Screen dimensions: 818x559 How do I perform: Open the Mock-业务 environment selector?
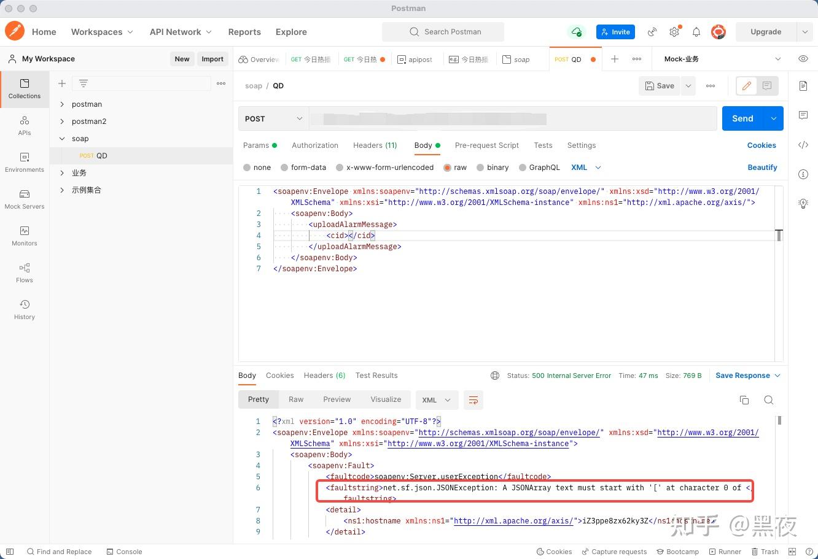722,59
